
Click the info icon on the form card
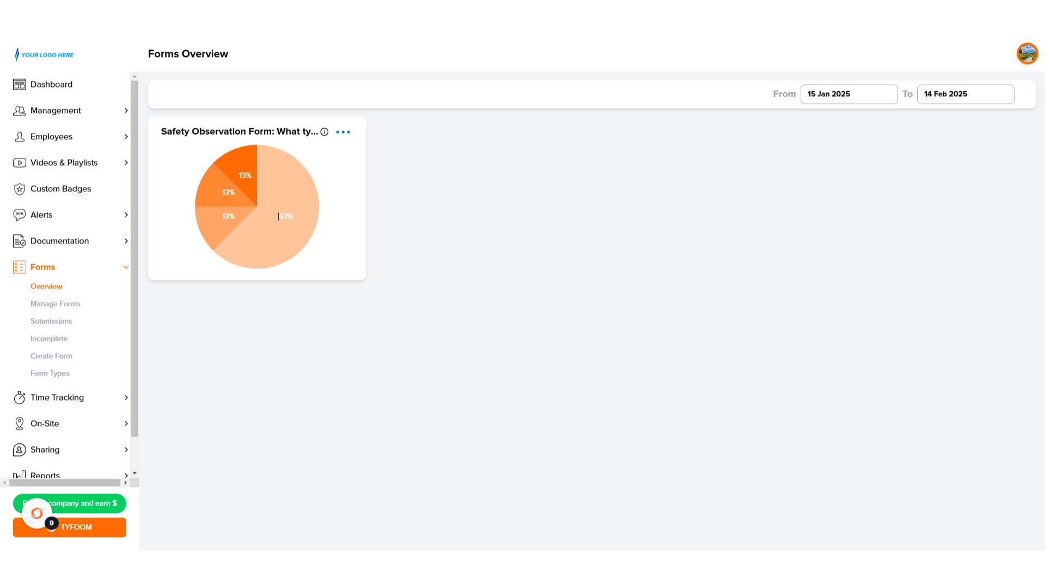[x=324, y=132]
